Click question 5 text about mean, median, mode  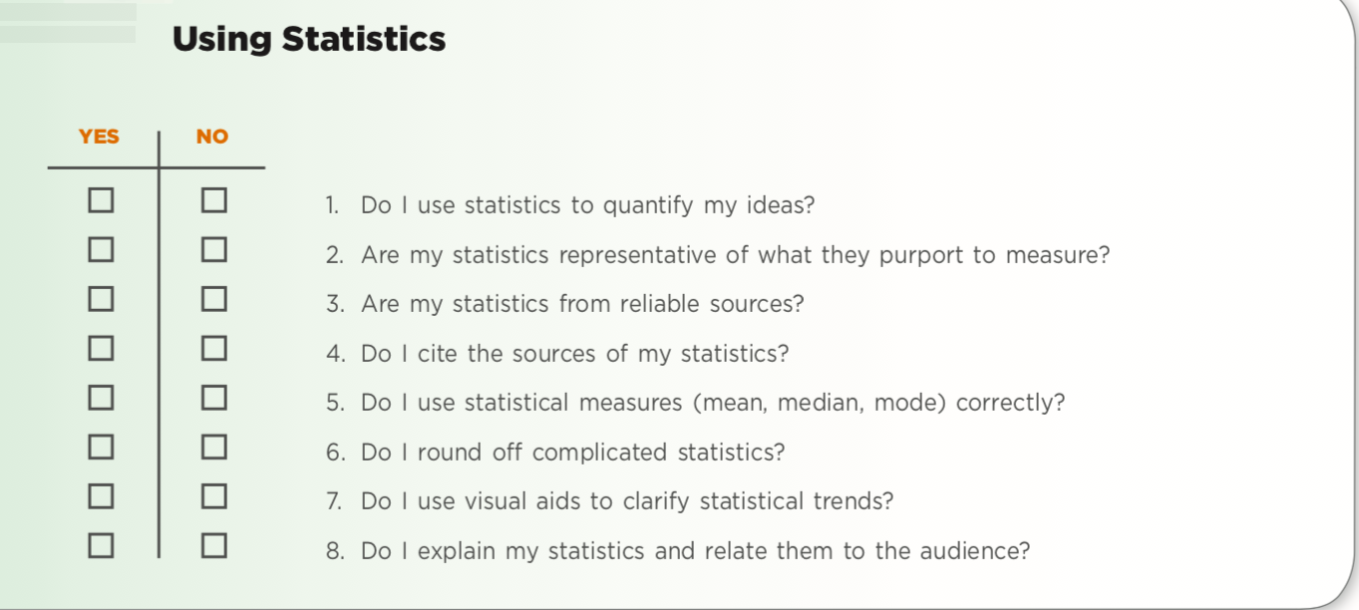(695, 404)
